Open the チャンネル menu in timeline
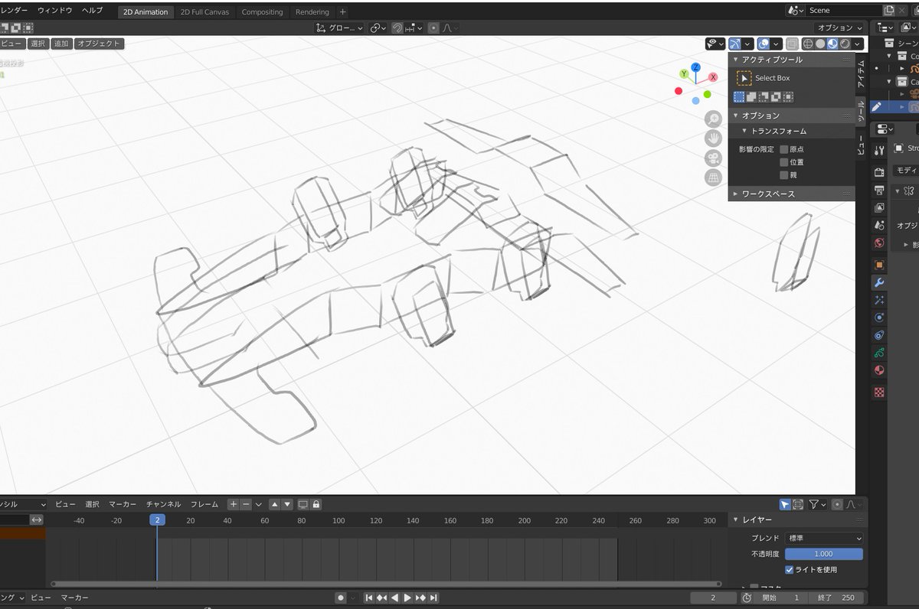Viewport: 919px width, 609px height. point(164,504)
